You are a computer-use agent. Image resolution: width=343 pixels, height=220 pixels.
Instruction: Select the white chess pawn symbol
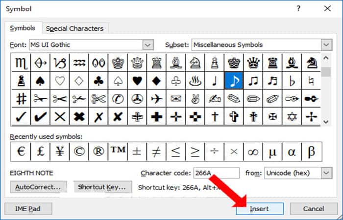215,63
